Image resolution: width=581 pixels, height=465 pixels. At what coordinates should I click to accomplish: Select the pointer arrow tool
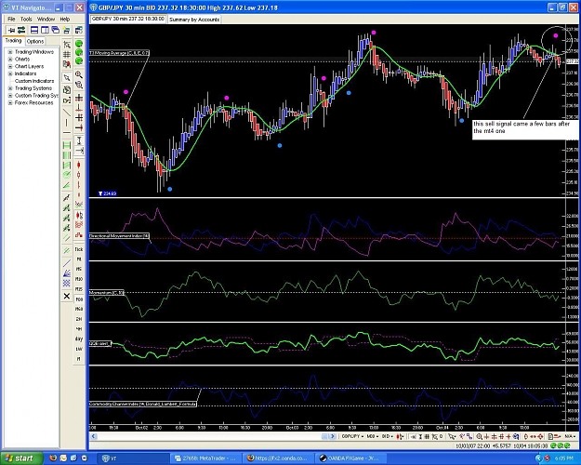coord(67,78)
